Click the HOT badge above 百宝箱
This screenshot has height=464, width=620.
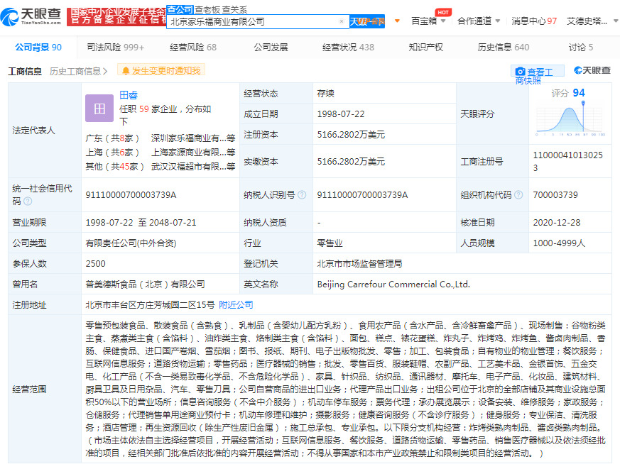(x=443, y=12)
